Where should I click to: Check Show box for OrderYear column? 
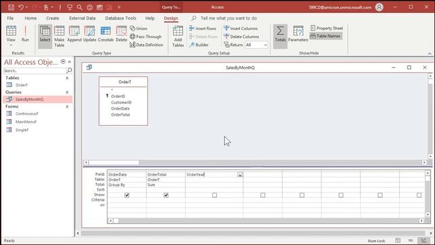point(215,195)
